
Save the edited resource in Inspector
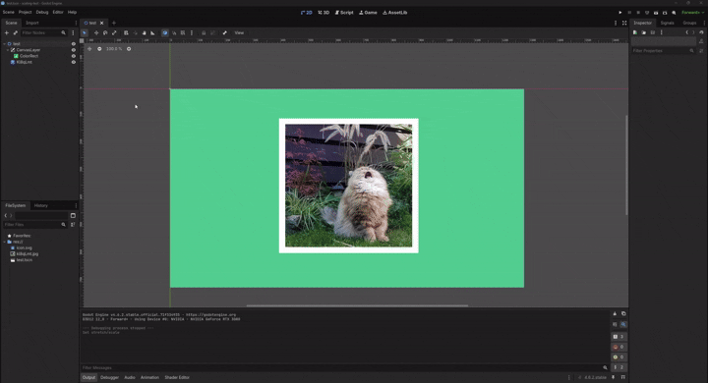coord(653,32)
